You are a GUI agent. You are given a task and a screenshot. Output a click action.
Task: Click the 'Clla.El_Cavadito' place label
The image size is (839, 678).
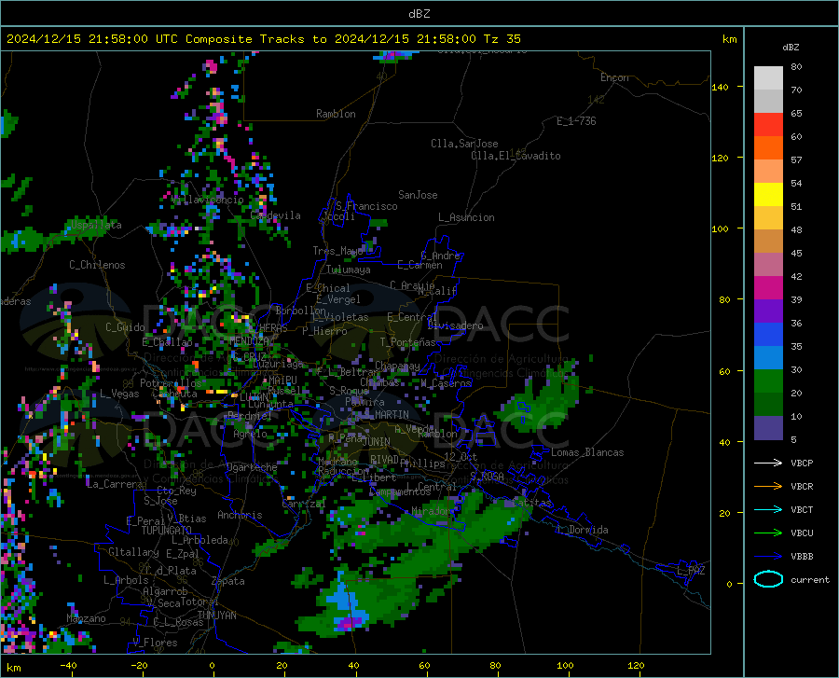pyautogui.click(x=516, y=156)
